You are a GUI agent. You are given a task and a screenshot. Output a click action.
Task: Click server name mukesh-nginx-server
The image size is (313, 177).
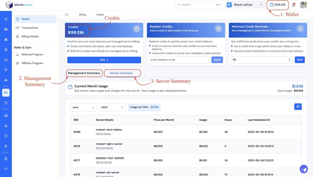coord(109,144)
